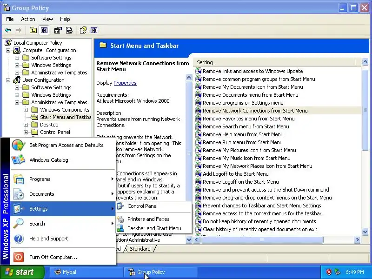
Task: Switch to the Standard tab
Action: point(140,249)
